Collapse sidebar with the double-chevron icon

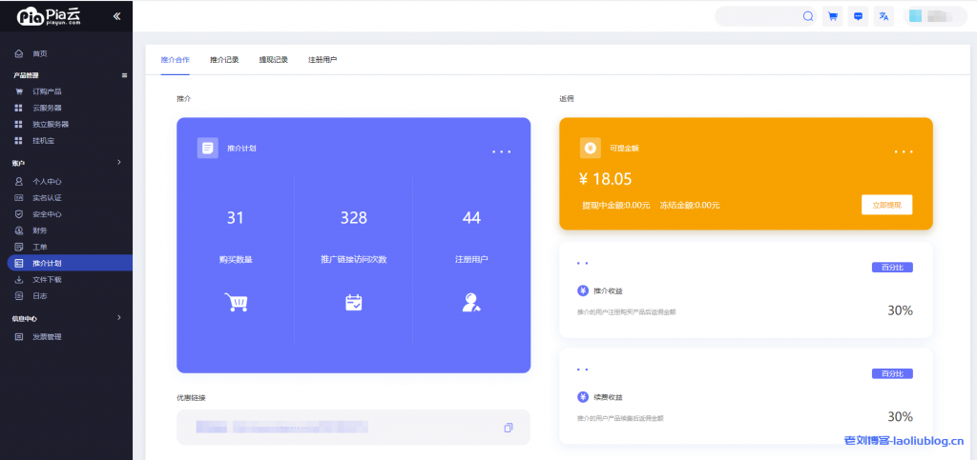pyautogui.click(x=116, y=16)
